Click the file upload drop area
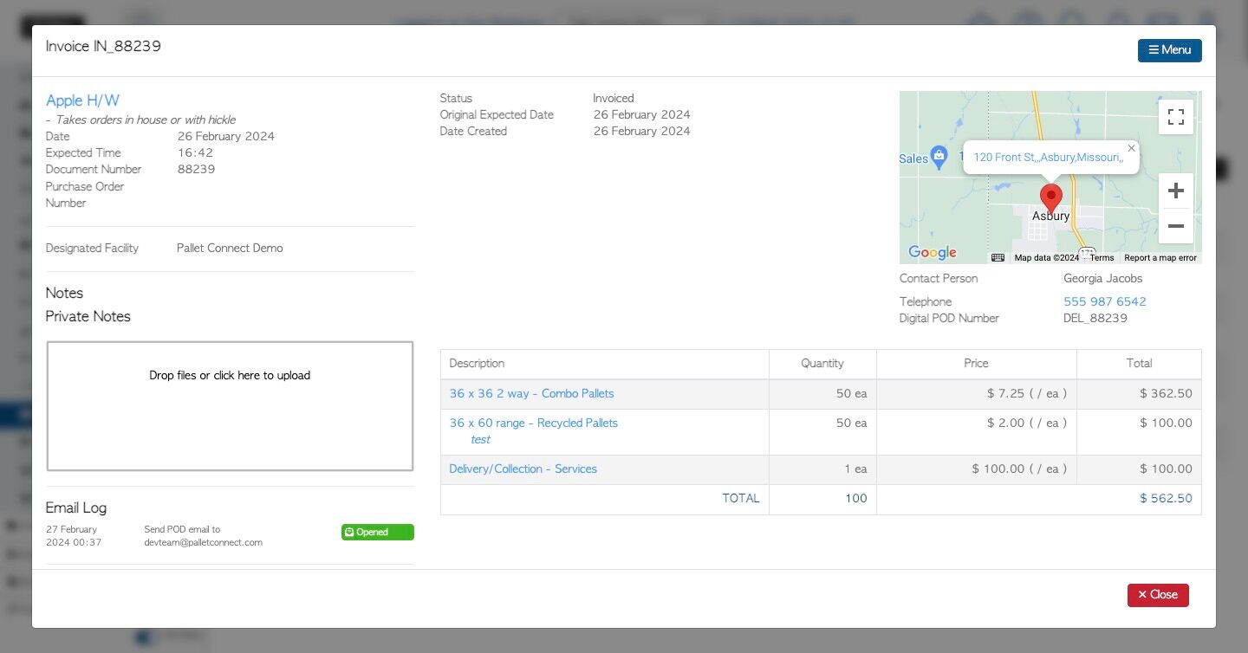The height and width of the screenshot is (653, 1248). click(x=230, y=406)
